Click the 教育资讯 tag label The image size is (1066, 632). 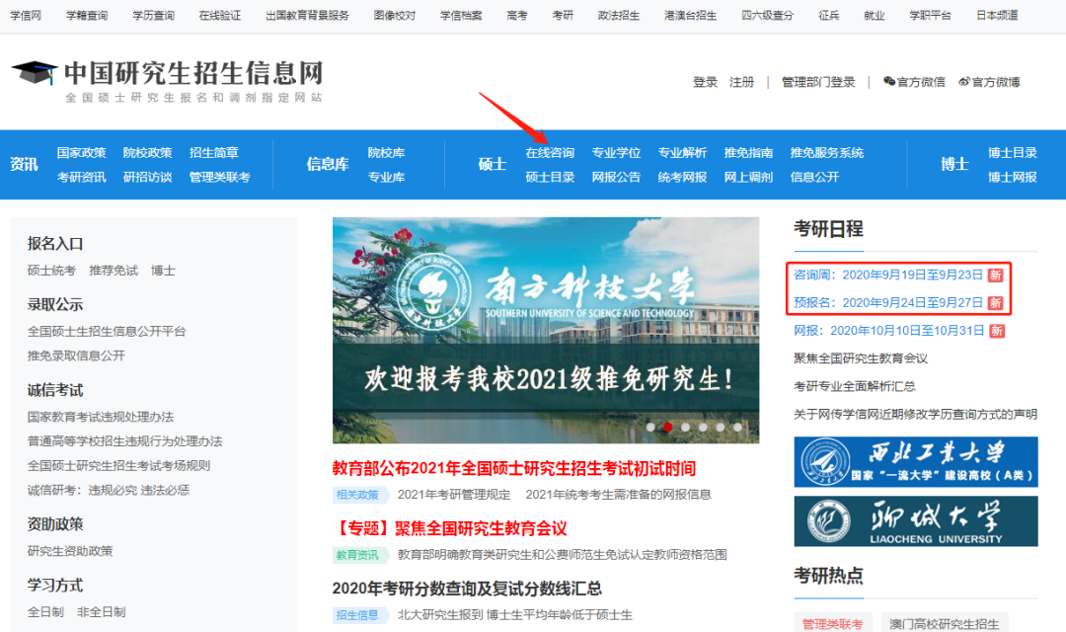pos(360,555)
